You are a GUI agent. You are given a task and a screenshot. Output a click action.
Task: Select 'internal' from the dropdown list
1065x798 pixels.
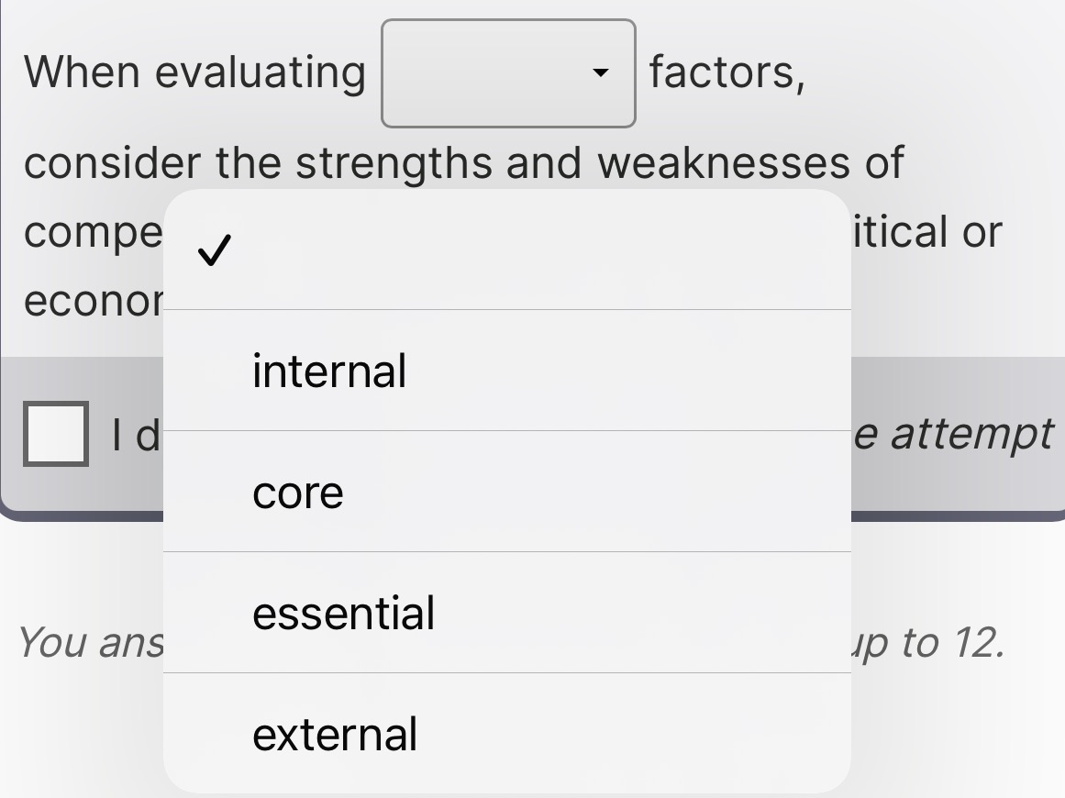point(328,371)
